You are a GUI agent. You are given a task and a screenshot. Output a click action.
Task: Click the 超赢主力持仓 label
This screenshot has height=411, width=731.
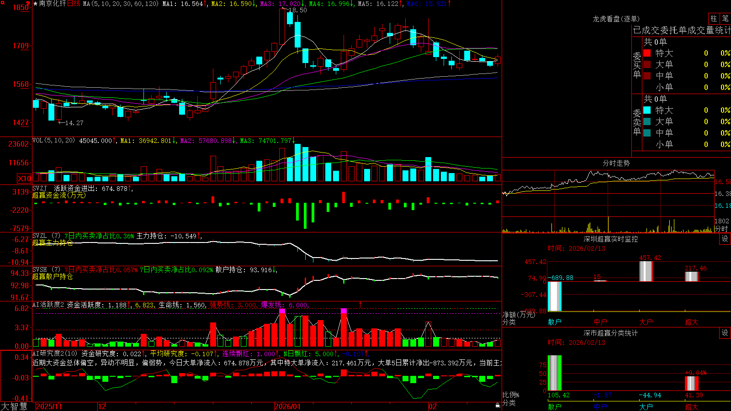(x=53, y=242)
